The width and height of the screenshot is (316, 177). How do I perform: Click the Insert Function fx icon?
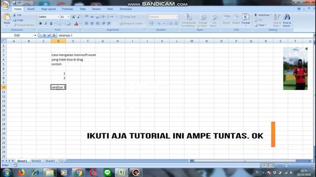click(54, 35)
